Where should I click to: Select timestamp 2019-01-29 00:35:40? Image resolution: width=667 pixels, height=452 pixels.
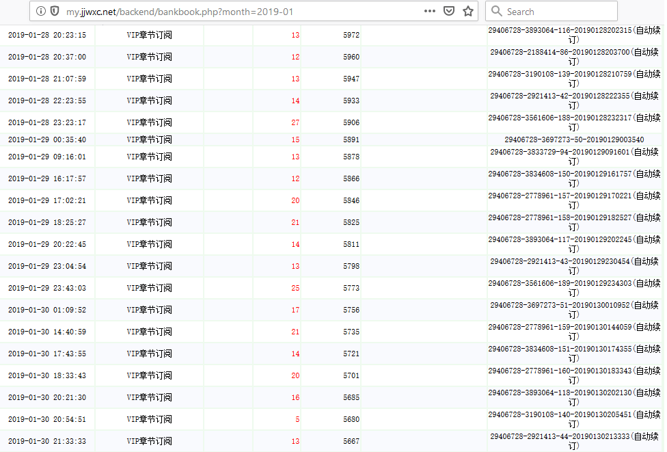pos(47,139)
